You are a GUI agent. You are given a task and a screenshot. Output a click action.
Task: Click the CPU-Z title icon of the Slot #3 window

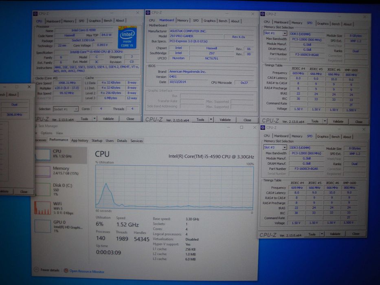pos(262,127)
